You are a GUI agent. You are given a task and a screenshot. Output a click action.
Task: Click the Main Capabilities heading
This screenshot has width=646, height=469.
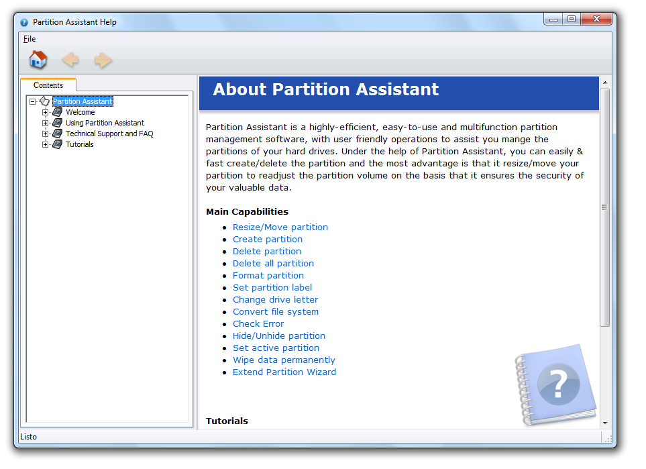247,211
